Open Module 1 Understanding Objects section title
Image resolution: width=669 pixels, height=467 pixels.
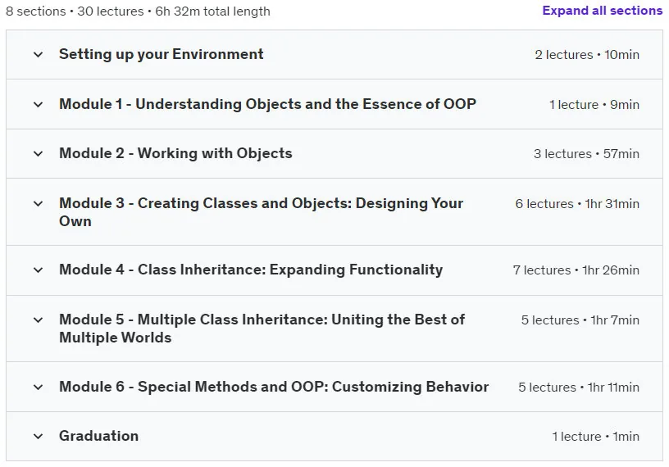pos(267,104)
